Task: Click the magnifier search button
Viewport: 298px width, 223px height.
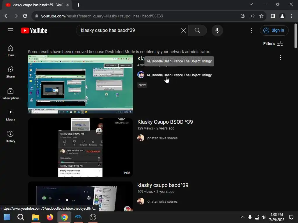Action: pyautogui.click(x=198, y=30)
